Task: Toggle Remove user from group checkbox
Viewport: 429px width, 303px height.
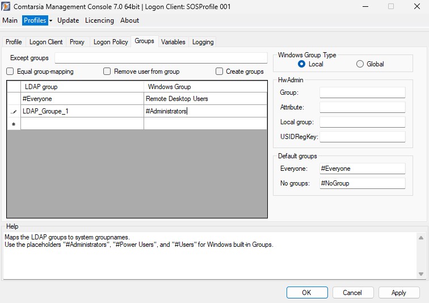Action: coord(107,71)
